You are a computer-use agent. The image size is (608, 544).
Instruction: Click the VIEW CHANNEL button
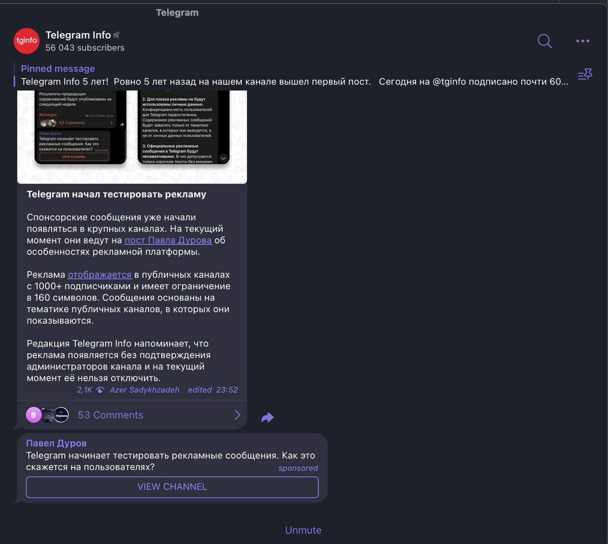coord(172,487)
